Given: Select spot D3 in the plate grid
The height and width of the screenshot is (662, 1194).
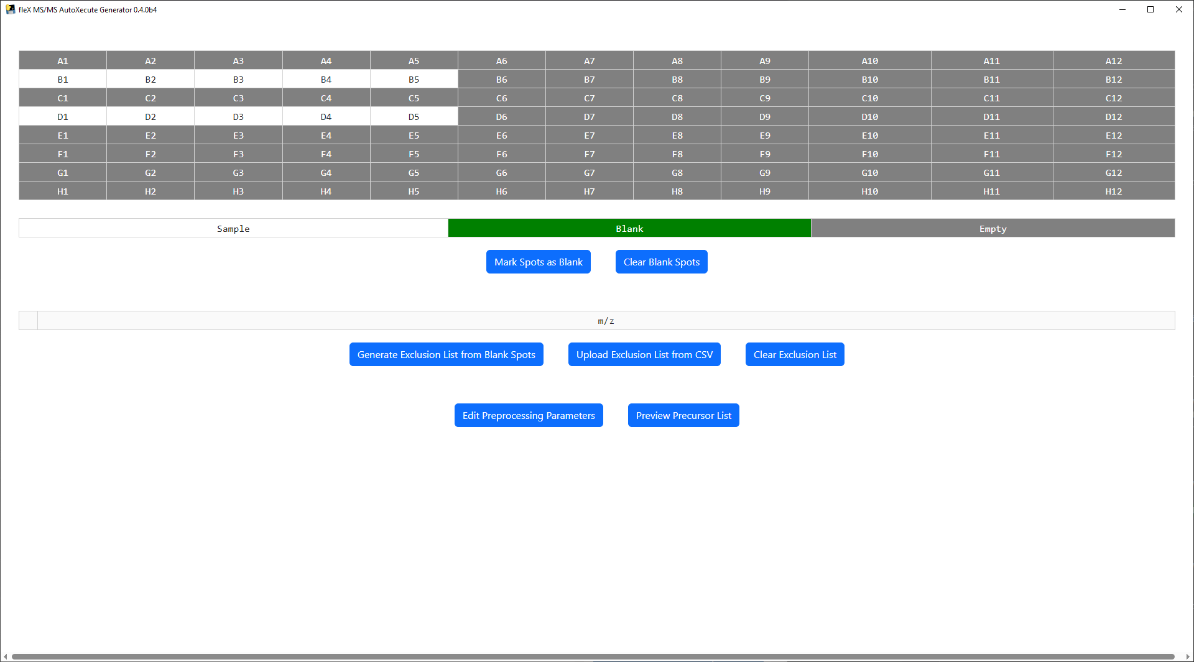Looking at the screenshot, I should tap(238, 116).
